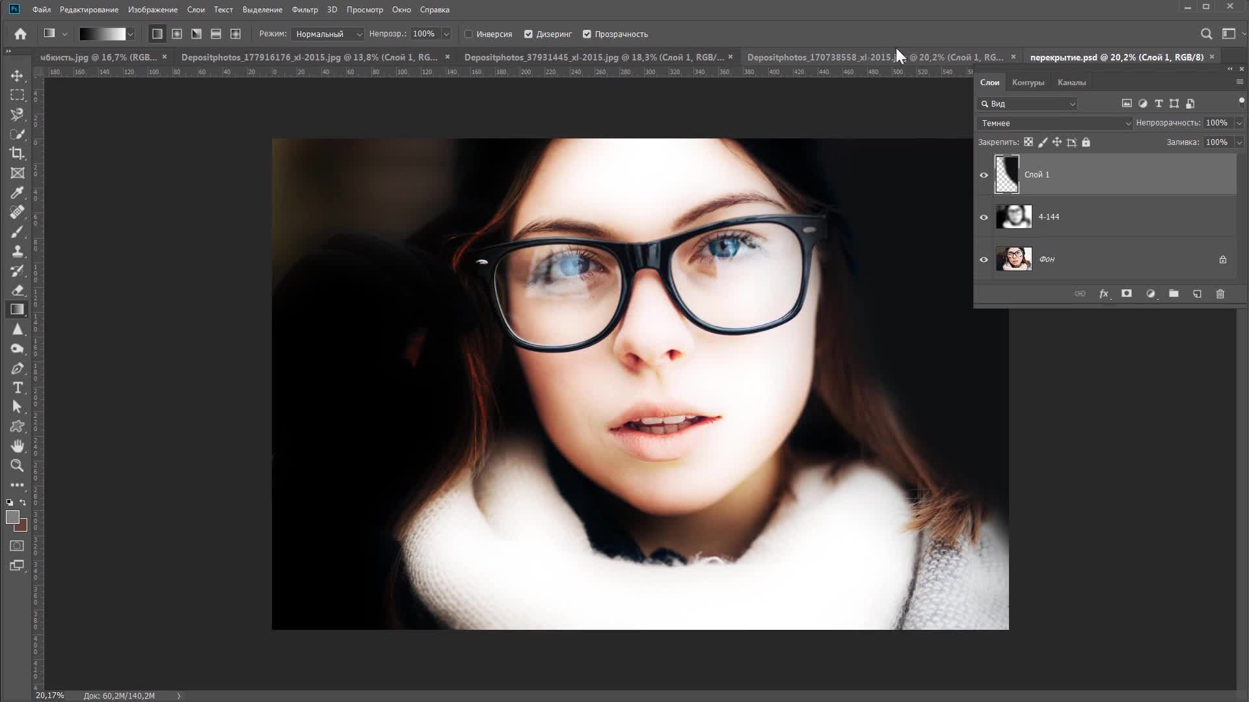The image size is (1249, 702).
Task: Open the tool preset picker arrow
Action: 64,34
